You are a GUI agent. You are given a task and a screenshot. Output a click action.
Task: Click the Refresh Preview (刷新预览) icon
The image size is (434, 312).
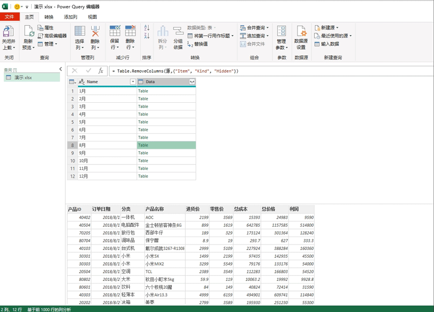point(28,31)
